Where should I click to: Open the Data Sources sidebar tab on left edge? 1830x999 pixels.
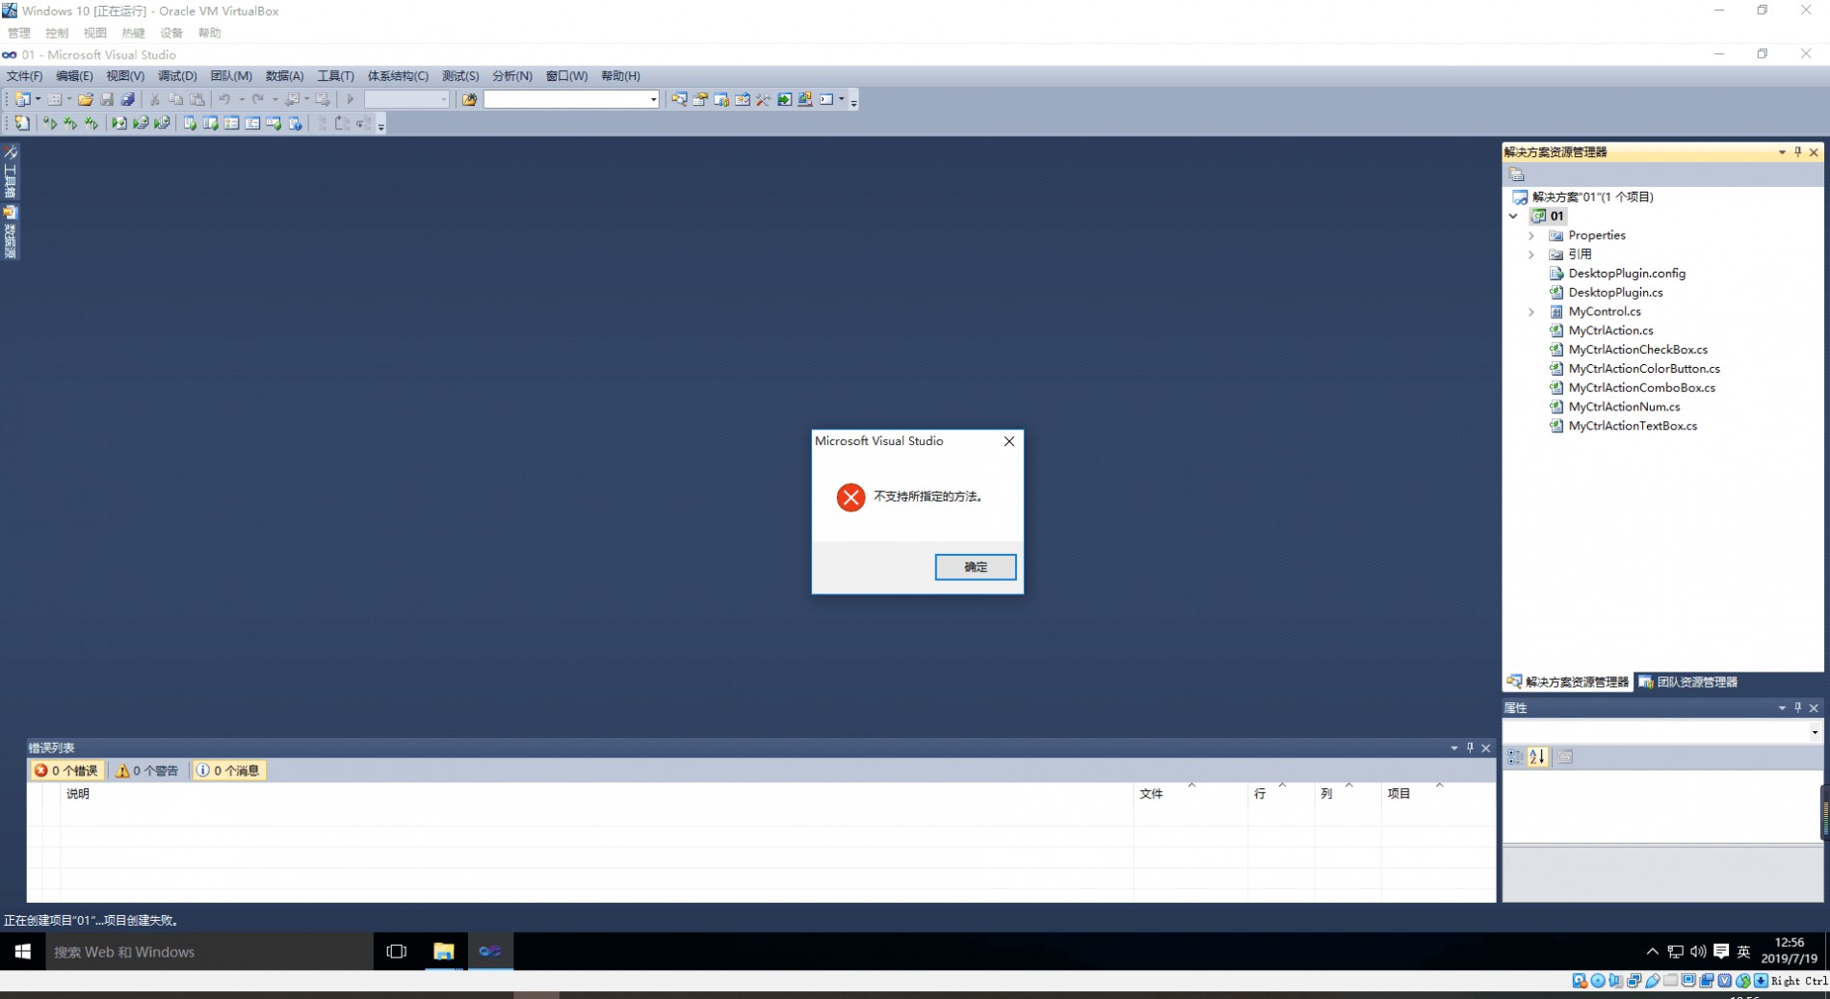10,232
